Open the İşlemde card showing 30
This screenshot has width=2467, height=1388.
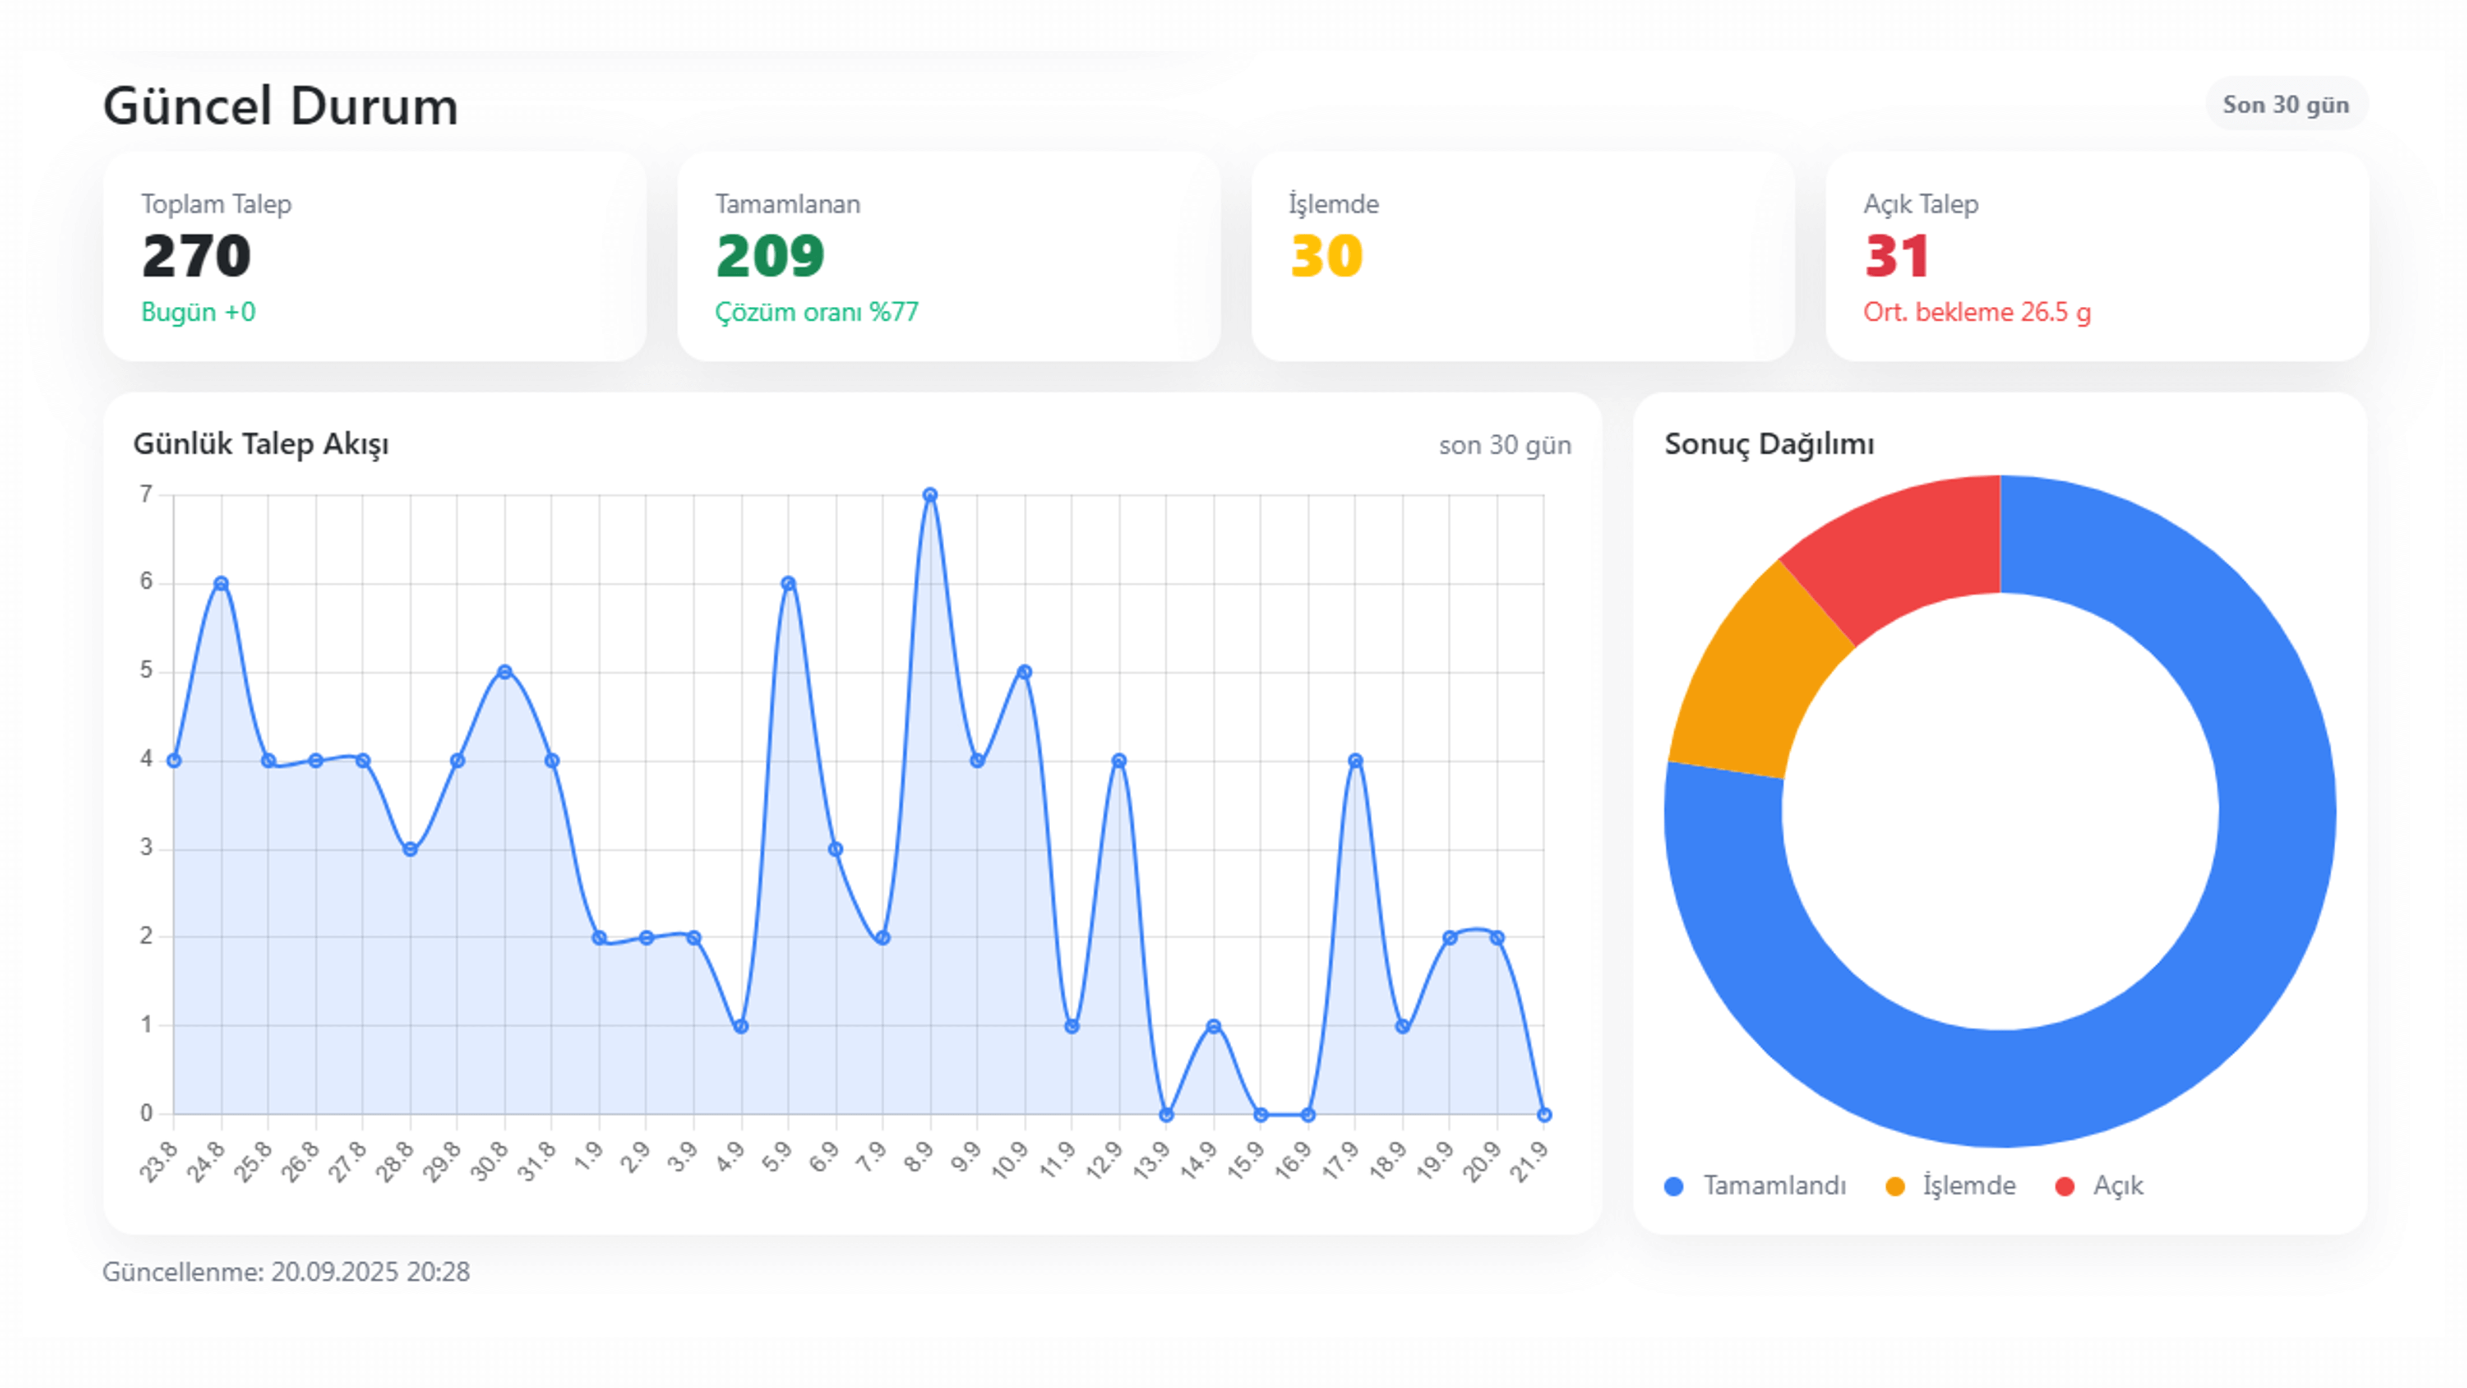point(1522,257)
